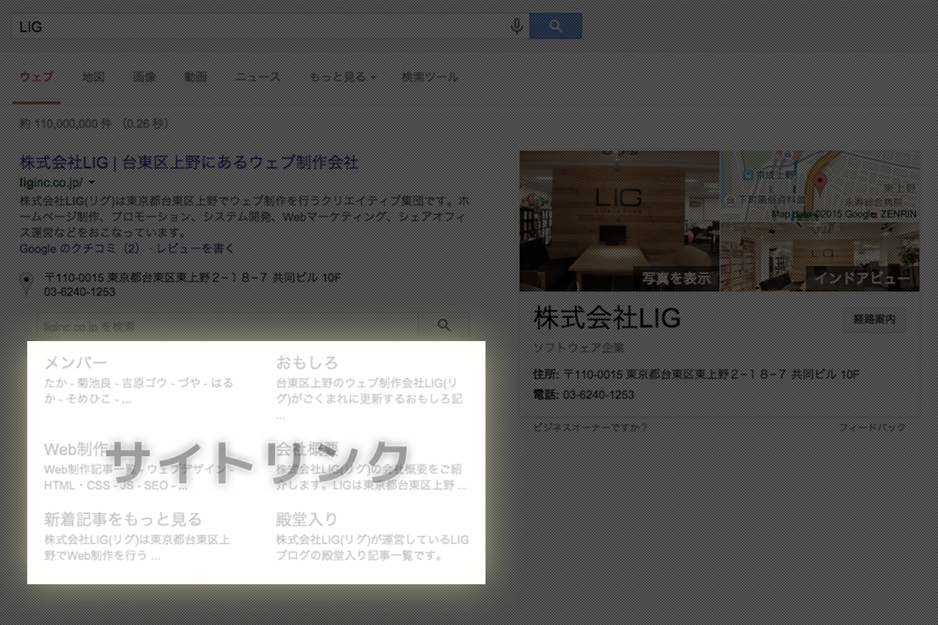
Task: Click the 写真を表示 office photo
Action: pyautogui.click(x=619, y=220)
